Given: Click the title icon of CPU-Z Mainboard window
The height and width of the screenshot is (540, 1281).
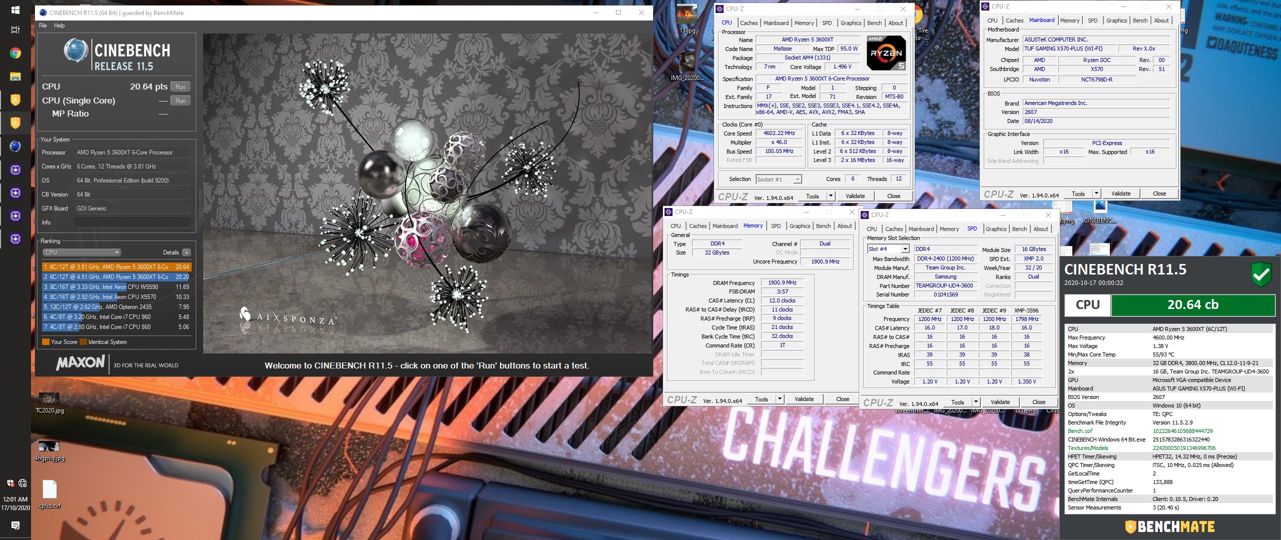Looking at the screenshot, I should click(985, 6).
